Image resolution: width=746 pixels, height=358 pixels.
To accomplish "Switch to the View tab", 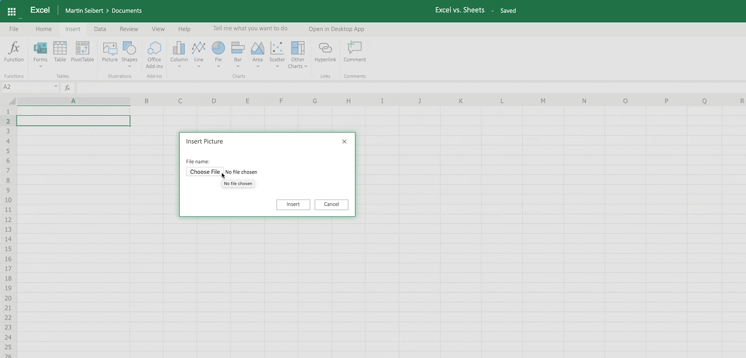I will pyautogui.click(x=158, y=29).
